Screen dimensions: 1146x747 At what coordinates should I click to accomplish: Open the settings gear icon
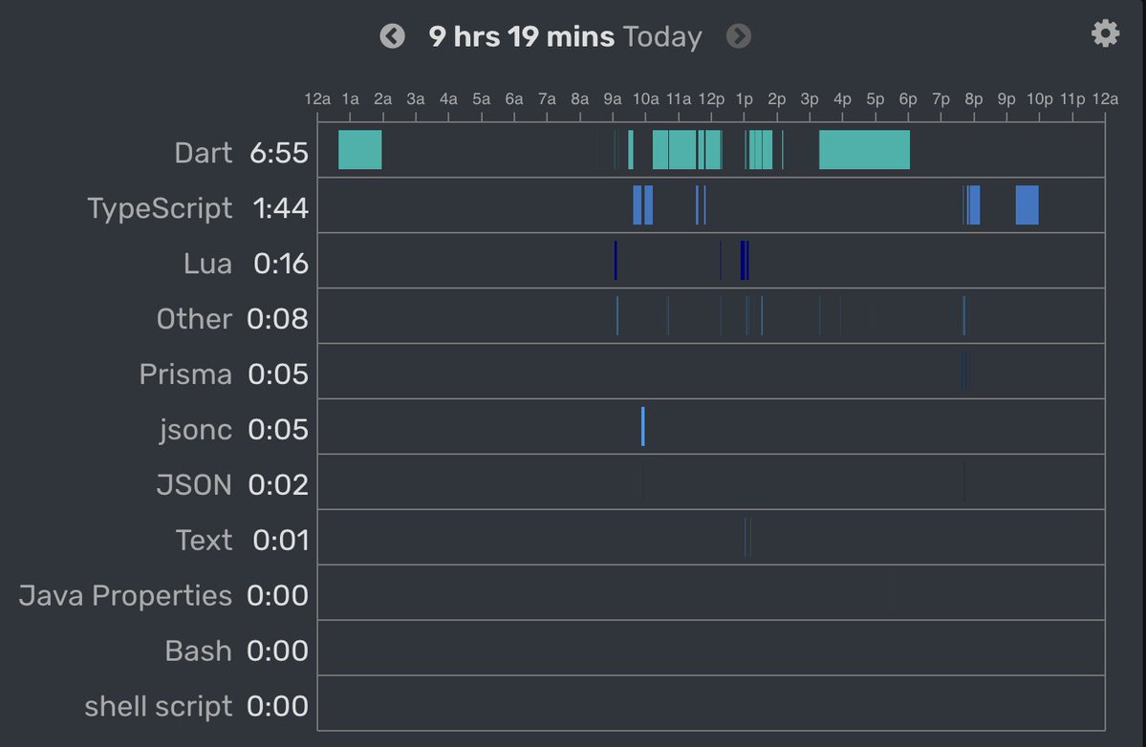1105,32
